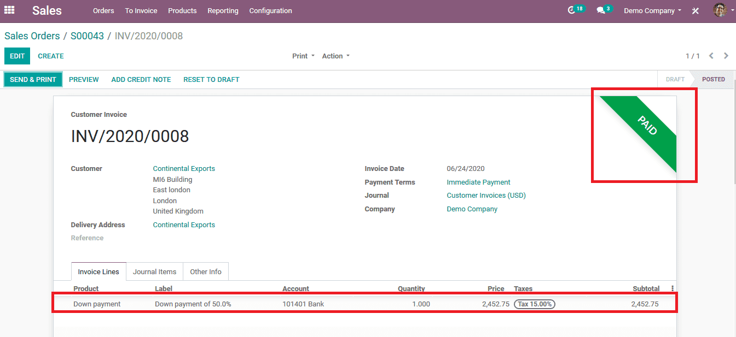The image size is (736, 337).
Task: Select '101401 Bank' account cell
Action: [303, 304]
